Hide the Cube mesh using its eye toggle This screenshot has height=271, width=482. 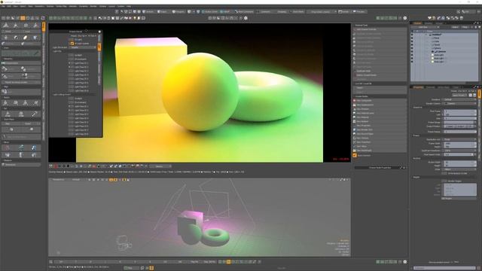(x=412, y=41)
